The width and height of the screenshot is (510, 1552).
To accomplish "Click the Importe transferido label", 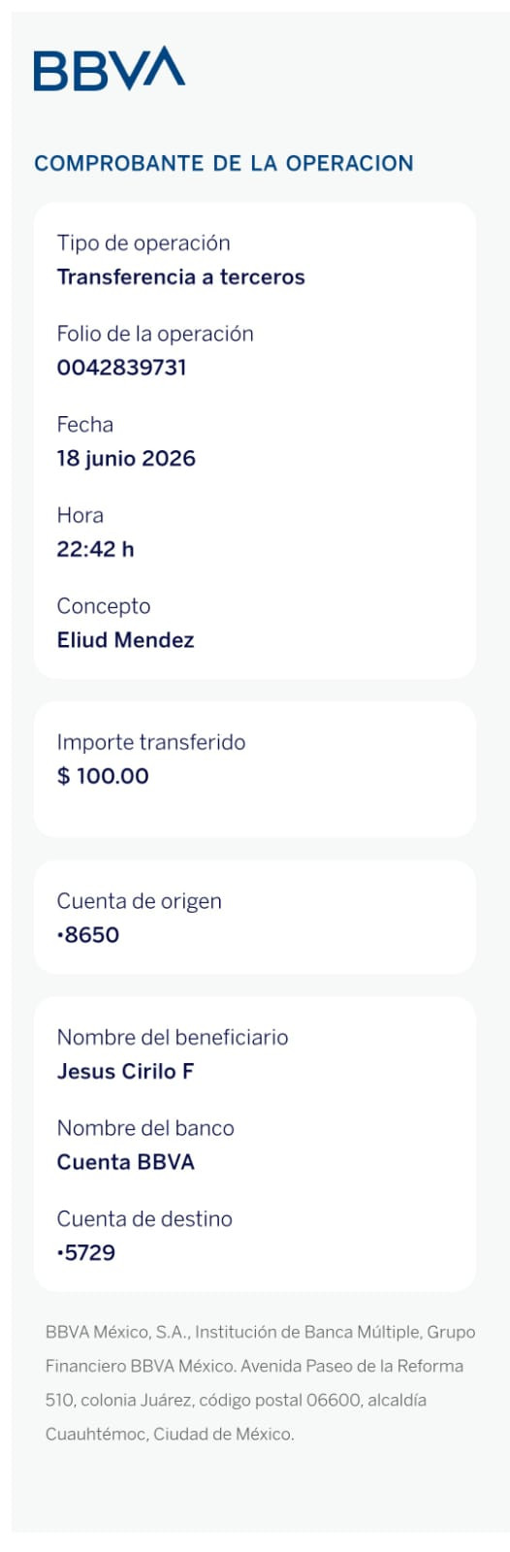I will coord(151,742).
